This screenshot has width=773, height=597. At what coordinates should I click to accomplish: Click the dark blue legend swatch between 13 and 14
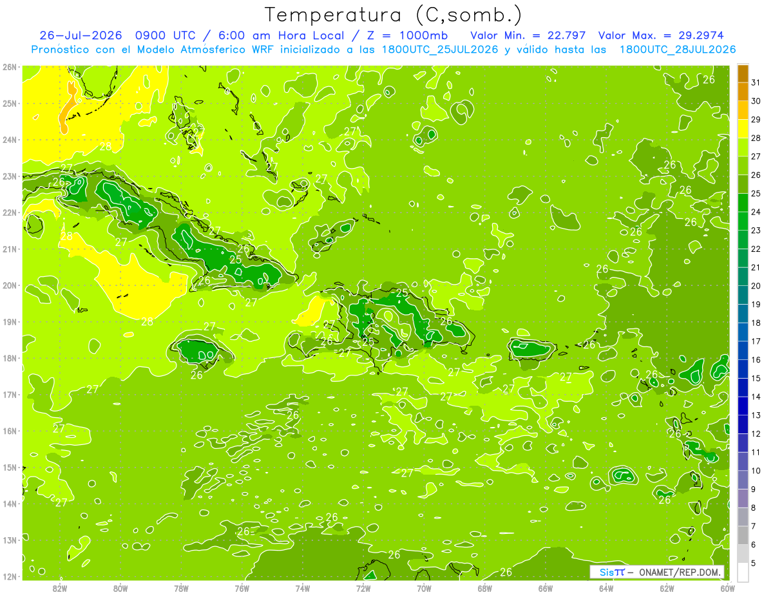click(x=743, y=406)
